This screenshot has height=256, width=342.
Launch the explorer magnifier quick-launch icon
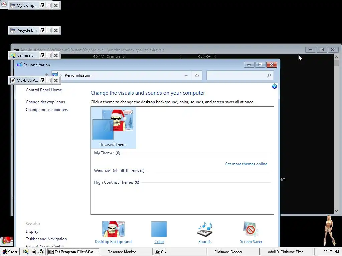pos(26,252)
